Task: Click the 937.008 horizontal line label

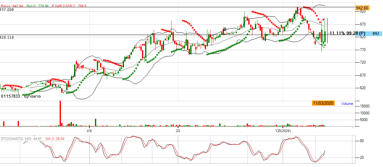Action: (x=7, y=10)
